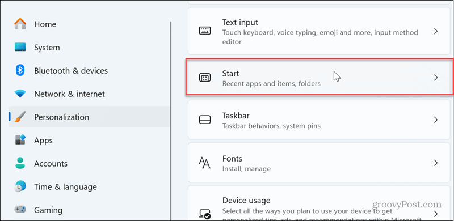This screenshot has height=221, width=454.
Task: Open Gaming label in sidebar
Action: point(48,210)
